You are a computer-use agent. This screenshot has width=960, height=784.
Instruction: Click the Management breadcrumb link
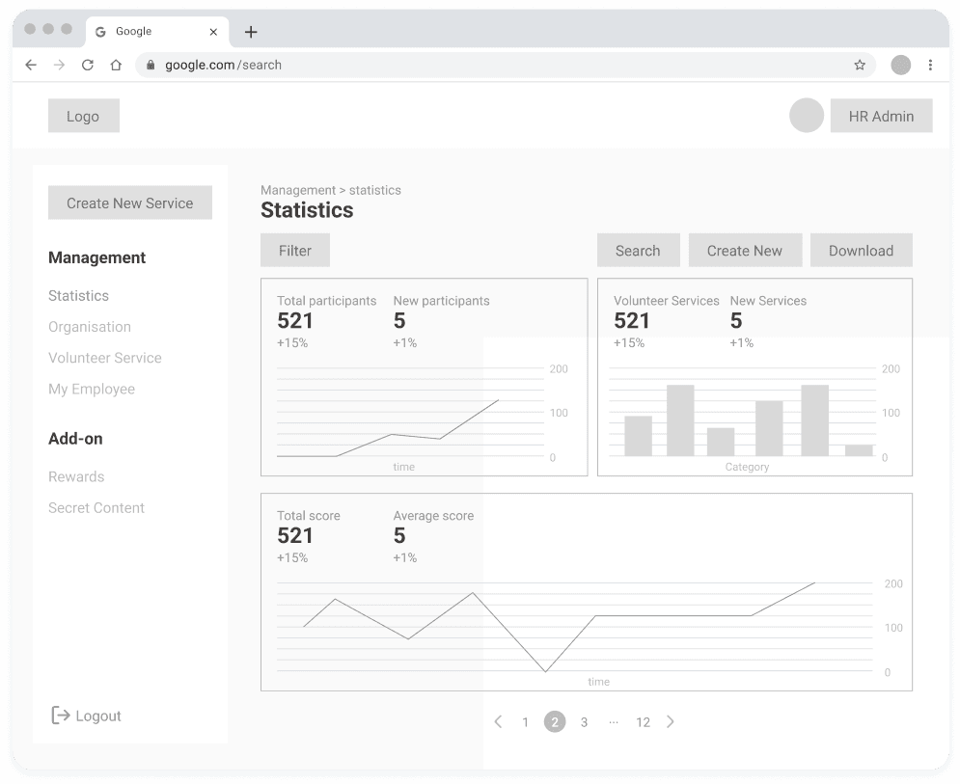(x=298, y=190)
